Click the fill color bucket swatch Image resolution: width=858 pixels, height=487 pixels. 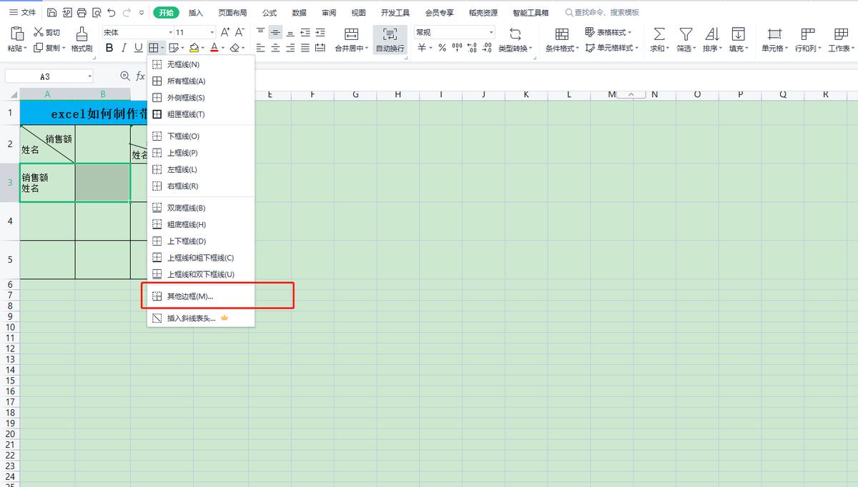click(x=194, y=48)
